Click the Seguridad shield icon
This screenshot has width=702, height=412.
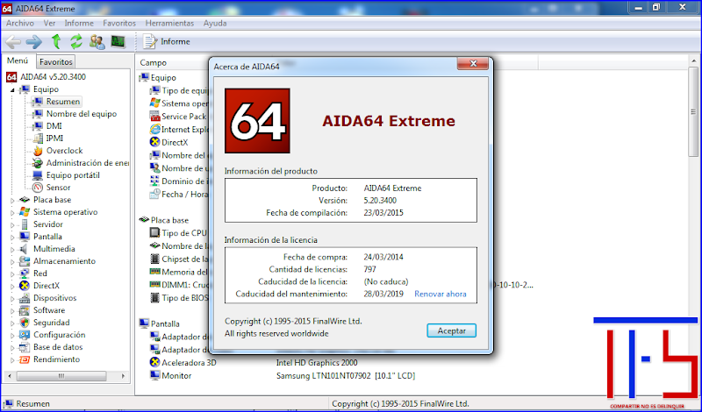coord(25,323)
